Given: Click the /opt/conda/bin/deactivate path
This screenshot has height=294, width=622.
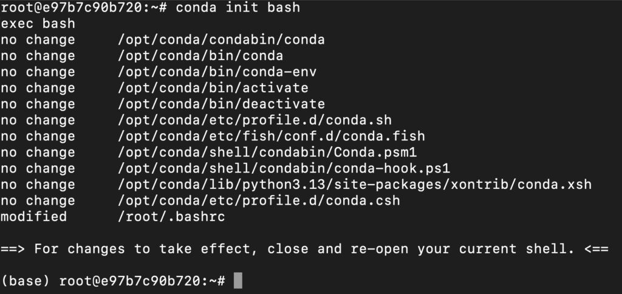Looking at the screenshot, I should pyautogui.click(x=221, y=104).
